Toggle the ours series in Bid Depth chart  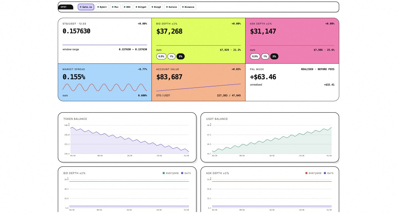tap(186, 173)
